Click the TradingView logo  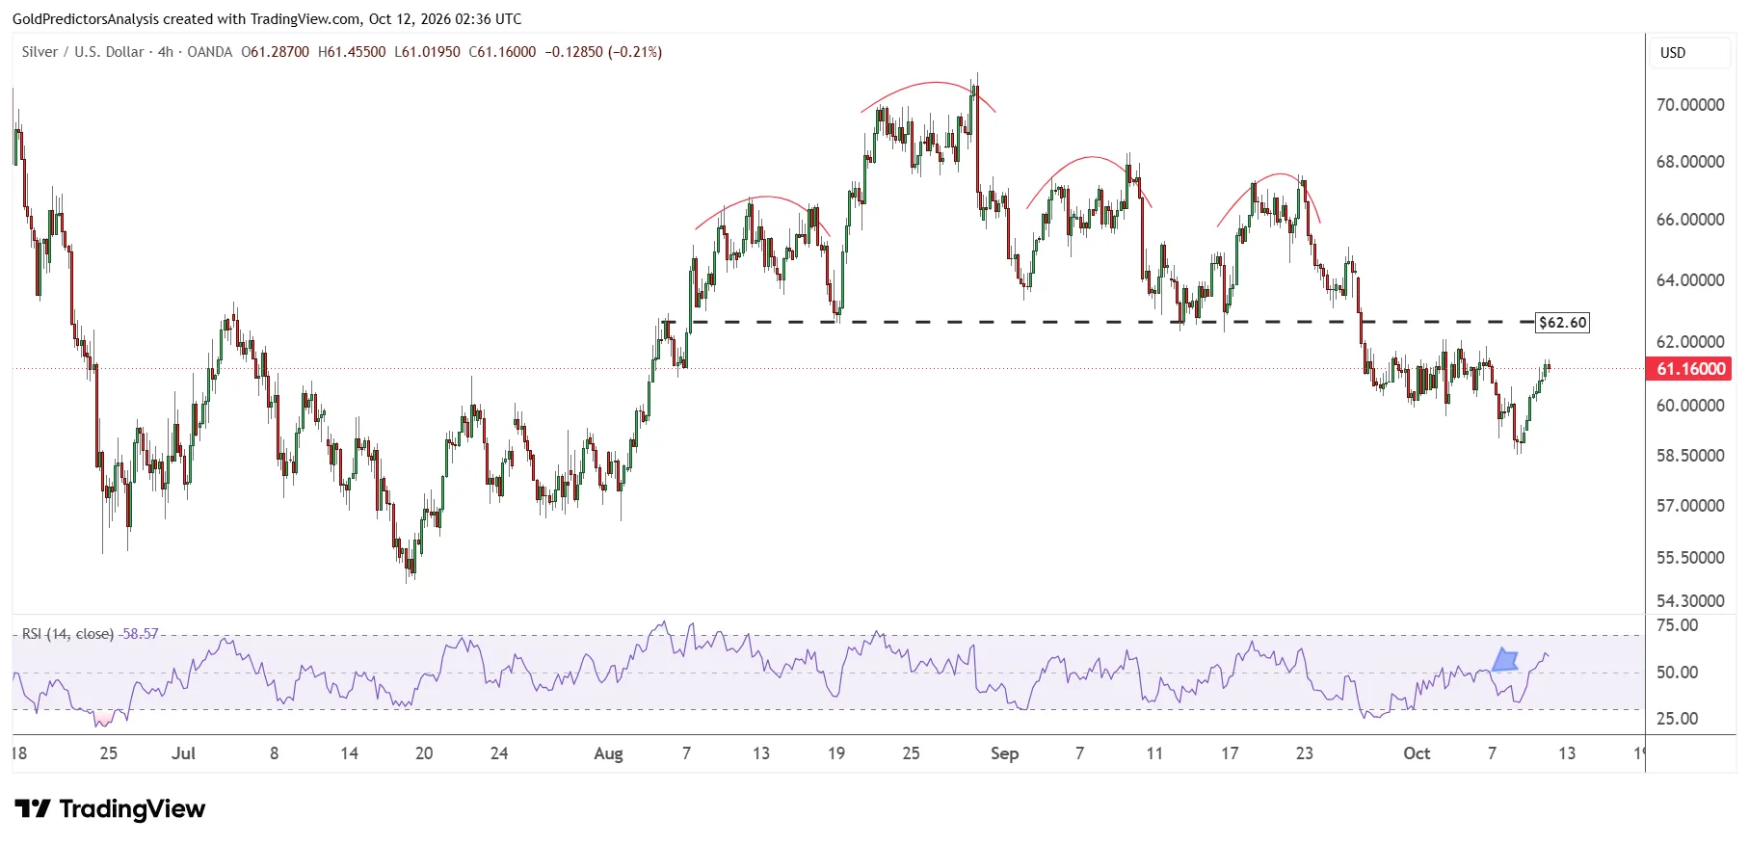[110, 809]
